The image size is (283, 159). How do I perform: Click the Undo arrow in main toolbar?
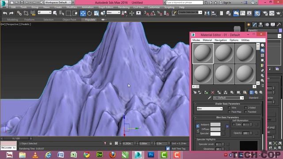pyautogui.click(x=5, y=13)
